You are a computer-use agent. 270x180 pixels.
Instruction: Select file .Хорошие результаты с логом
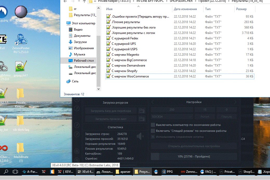tap(133, 33)
